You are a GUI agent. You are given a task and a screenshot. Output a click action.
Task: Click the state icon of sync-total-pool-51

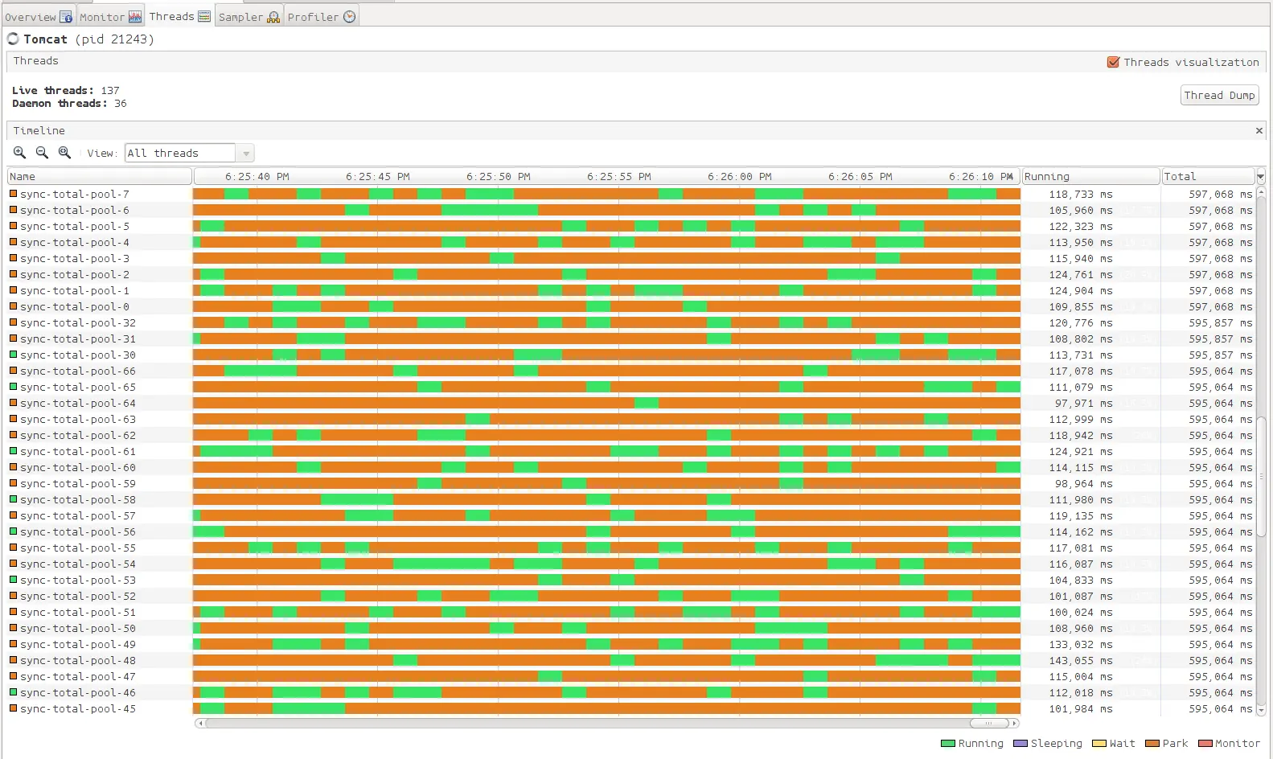pos(13,611)
